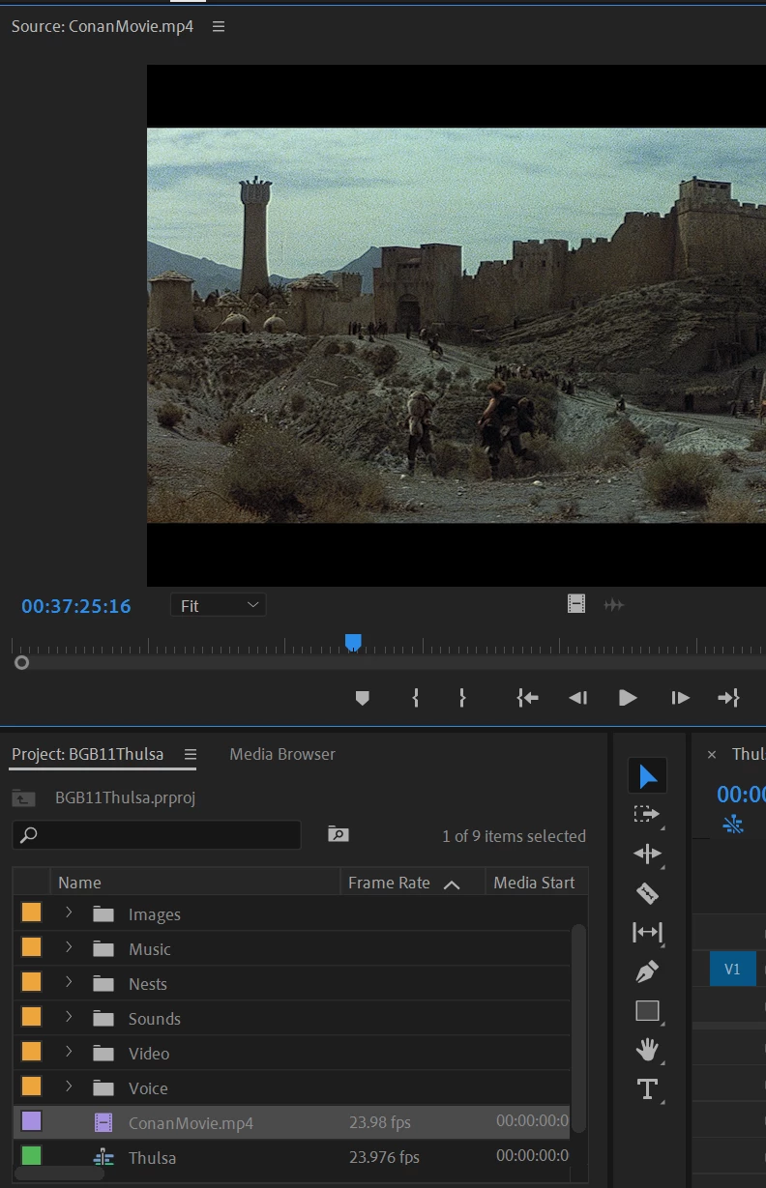
Task: Expand the Voice bin
Action: pos(69,1087)
